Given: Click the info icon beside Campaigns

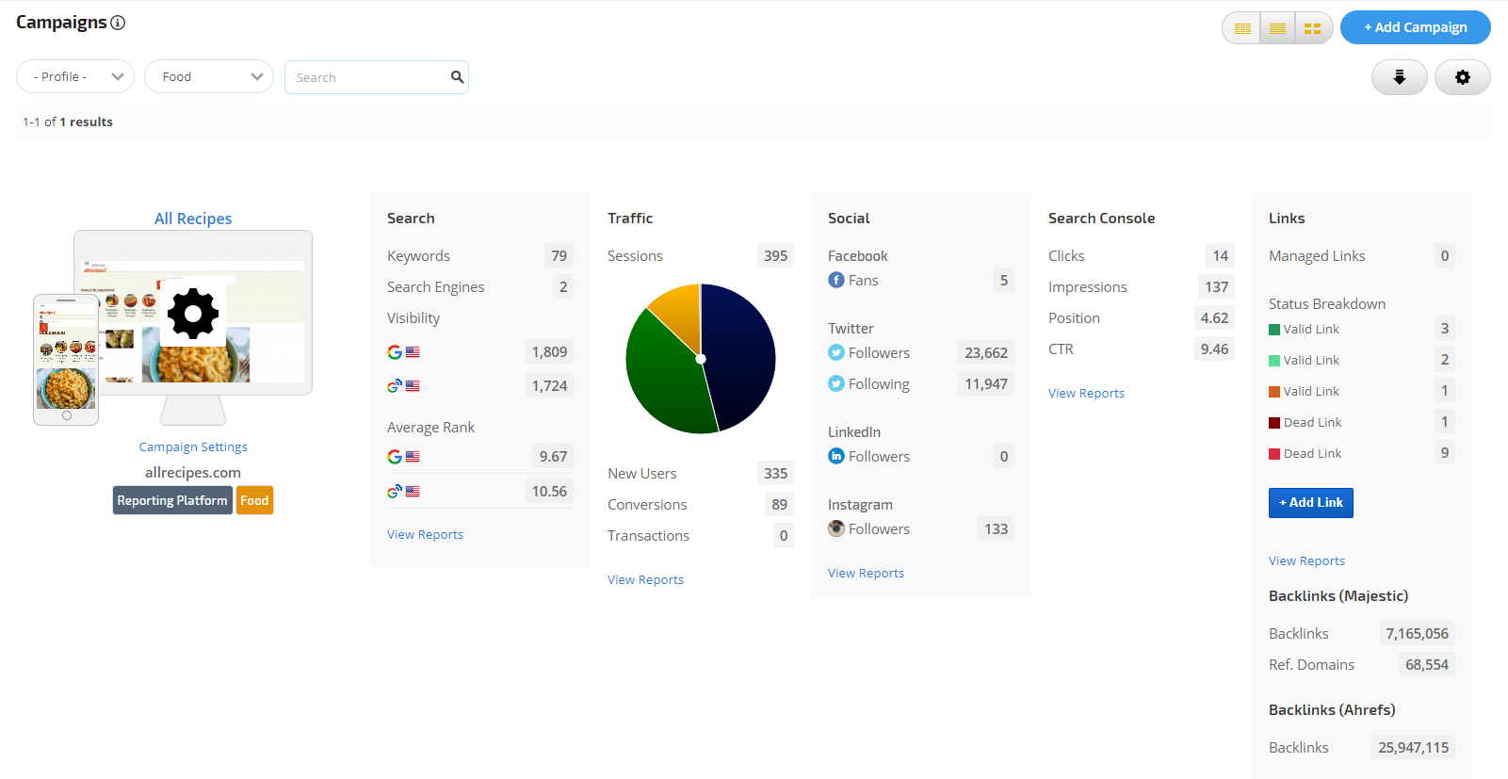Looking at the screenshot, I should click(118, 23).
